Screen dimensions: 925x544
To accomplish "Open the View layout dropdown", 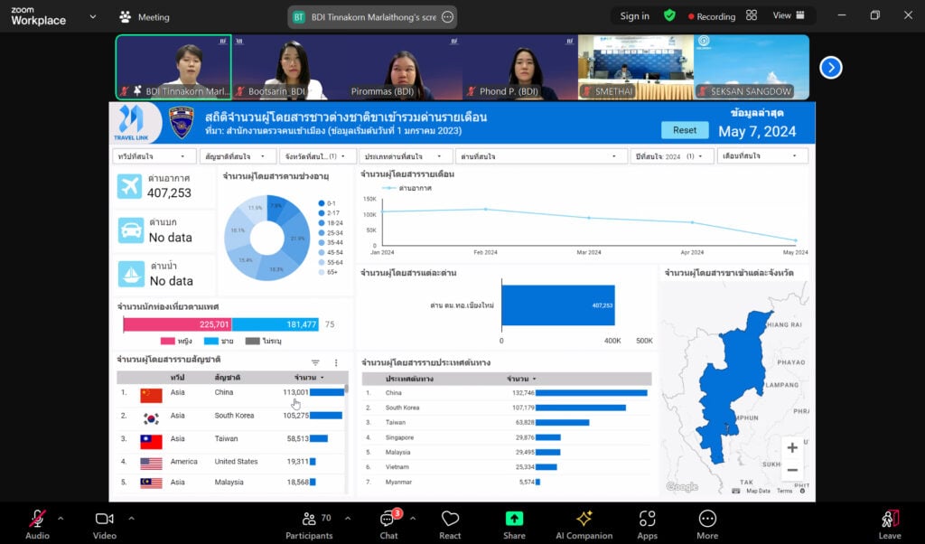I will pos(786,15).
